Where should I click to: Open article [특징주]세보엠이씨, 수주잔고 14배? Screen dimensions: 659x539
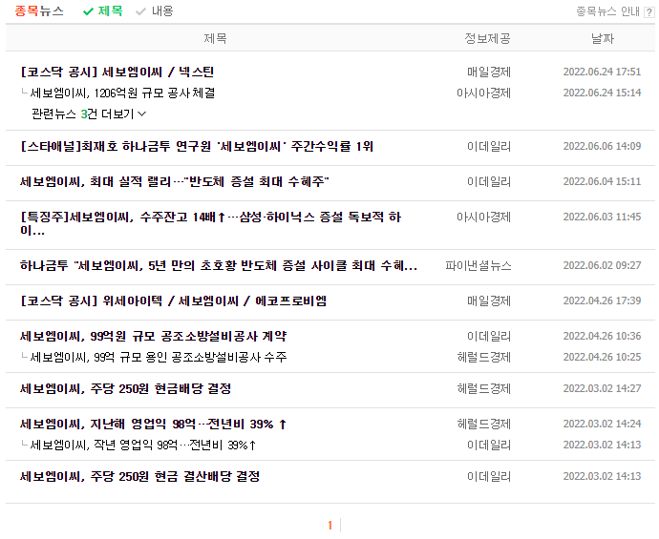(x=210, y=223)
